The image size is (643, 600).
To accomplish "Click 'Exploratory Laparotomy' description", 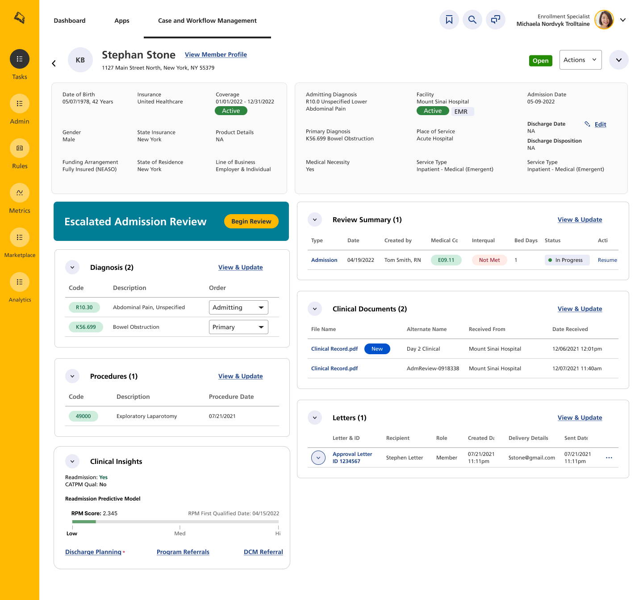I will pyautogui.click(x=146, y=416).
